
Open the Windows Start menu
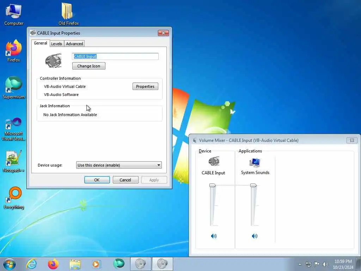coord(10,264)
